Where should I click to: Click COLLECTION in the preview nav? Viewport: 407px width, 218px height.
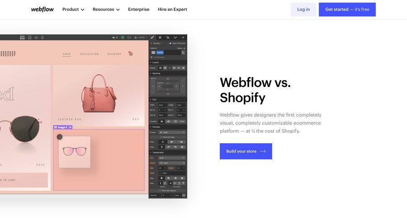(x=89, y=54)
